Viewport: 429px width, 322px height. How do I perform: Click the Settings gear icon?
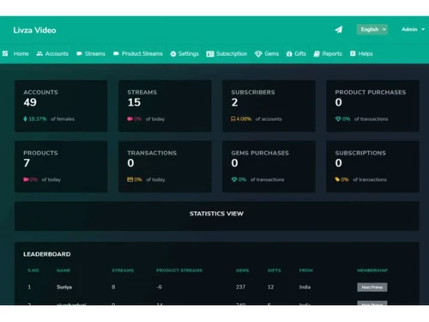pos(173,54)
